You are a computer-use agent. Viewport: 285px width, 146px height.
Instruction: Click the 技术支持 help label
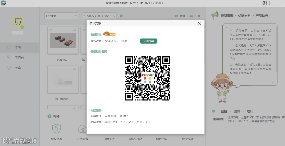[x=109, y=139]
